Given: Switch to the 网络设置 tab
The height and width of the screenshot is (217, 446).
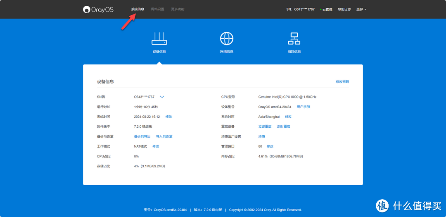Looking at the screenshot, I should click(x=157, y=9).
